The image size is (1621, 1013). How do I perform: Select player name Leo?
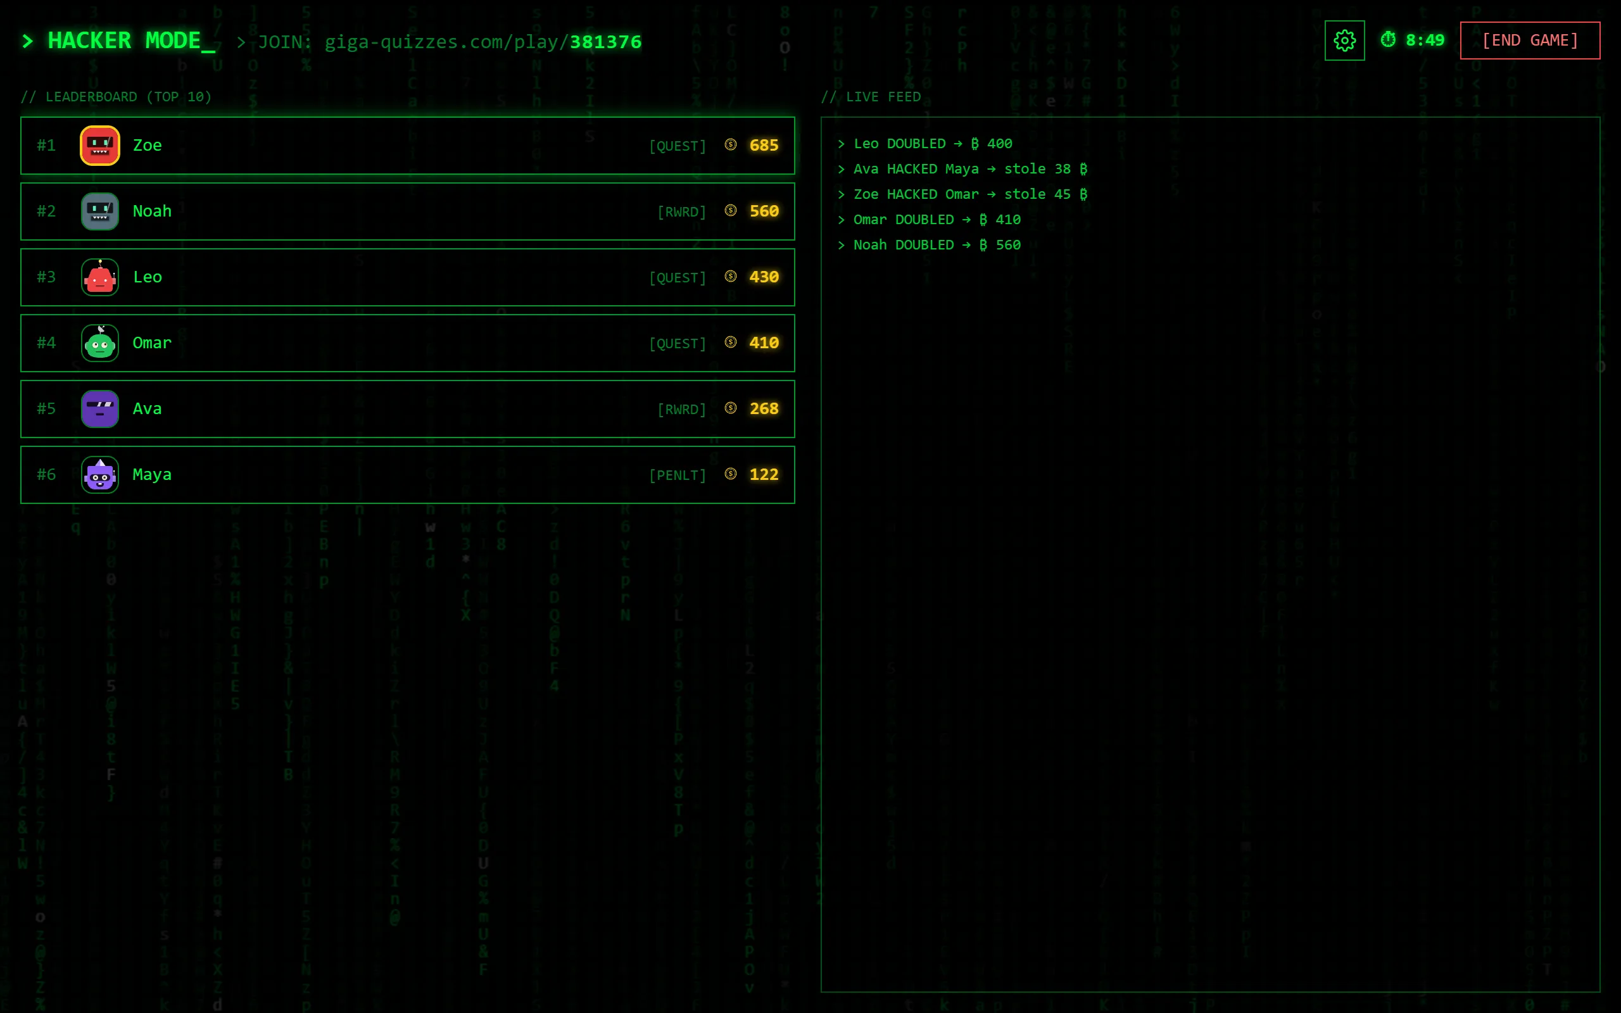coord(148,277)
